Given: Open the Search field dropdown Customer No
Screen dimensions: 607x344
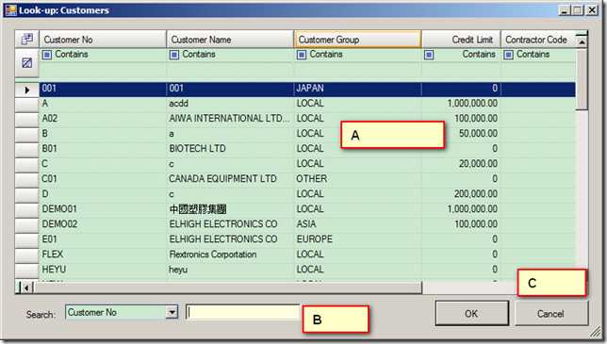Looking at the screenshot, I should point(172,312).
